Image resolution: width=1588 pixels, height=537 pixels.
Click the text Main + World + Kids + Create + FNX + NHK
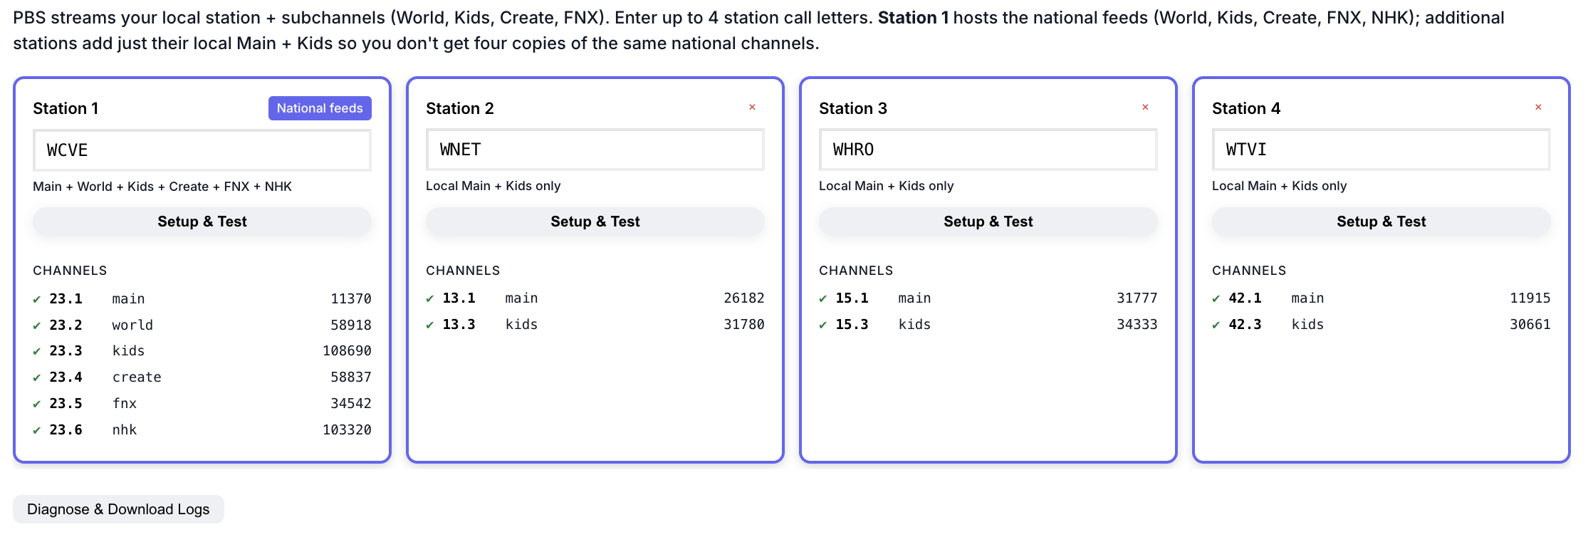[x=162, y=187]
